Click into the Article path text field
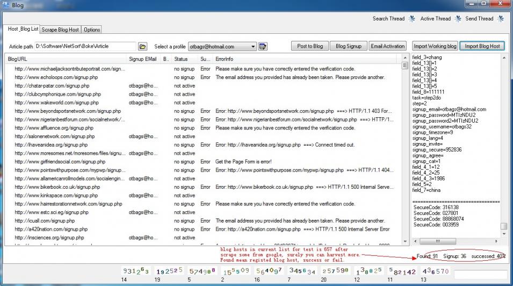 point(85,47)
